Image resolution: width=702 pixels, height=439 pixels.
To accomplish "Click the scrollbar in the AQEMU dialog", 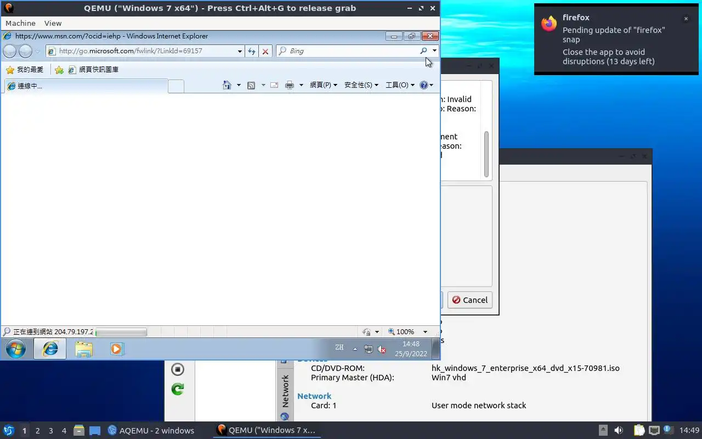I will (x=486, y=154).
